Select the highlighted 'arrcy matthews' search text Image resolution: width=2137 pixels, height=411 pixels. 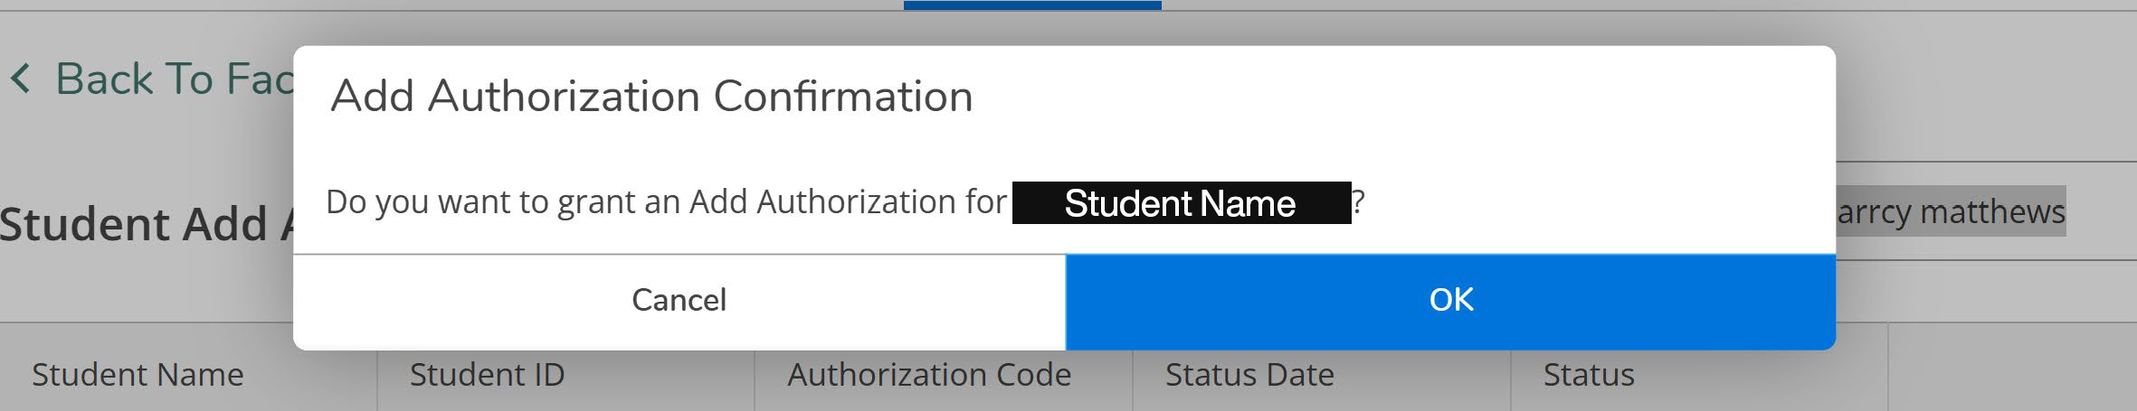point(1951,212)
